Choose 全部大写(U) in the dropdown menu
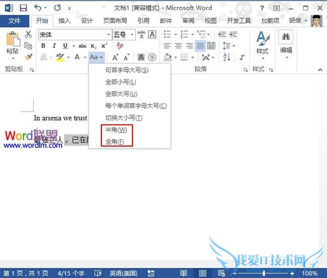 (x=121, y=94)
